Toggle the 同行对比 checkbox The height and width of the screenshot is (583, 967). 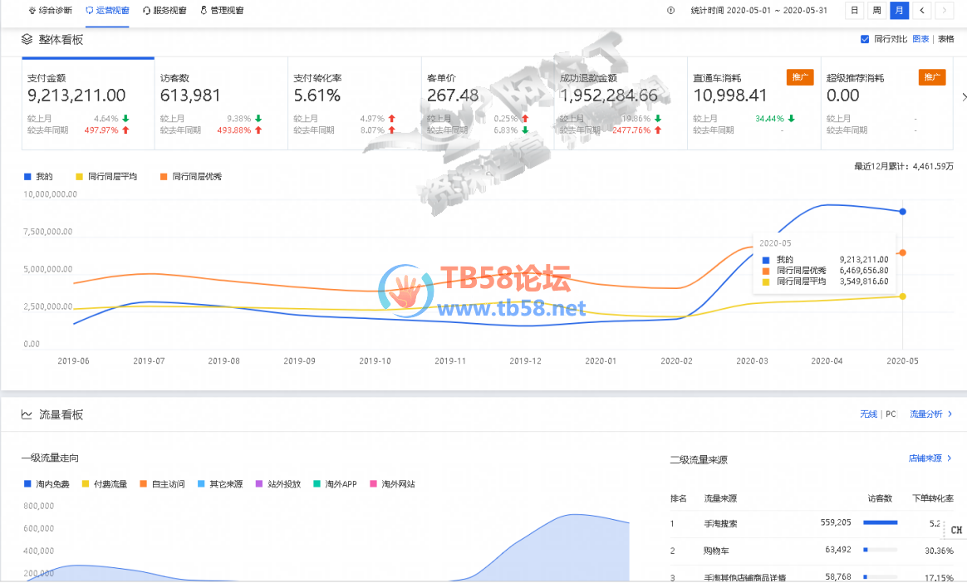865,39
